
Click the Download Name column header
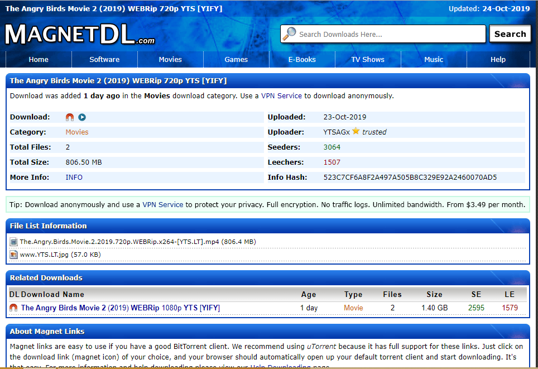[x=52, y=295]
